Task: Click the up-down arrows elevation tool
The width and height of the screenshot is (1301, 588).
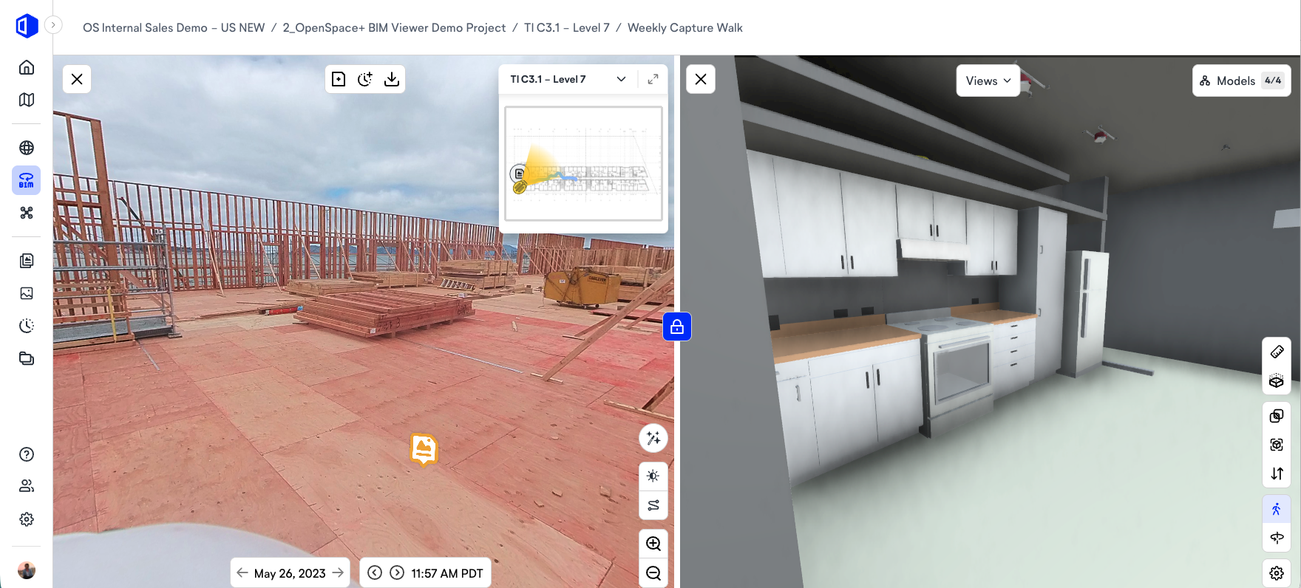Action: tap(1277, 474)
